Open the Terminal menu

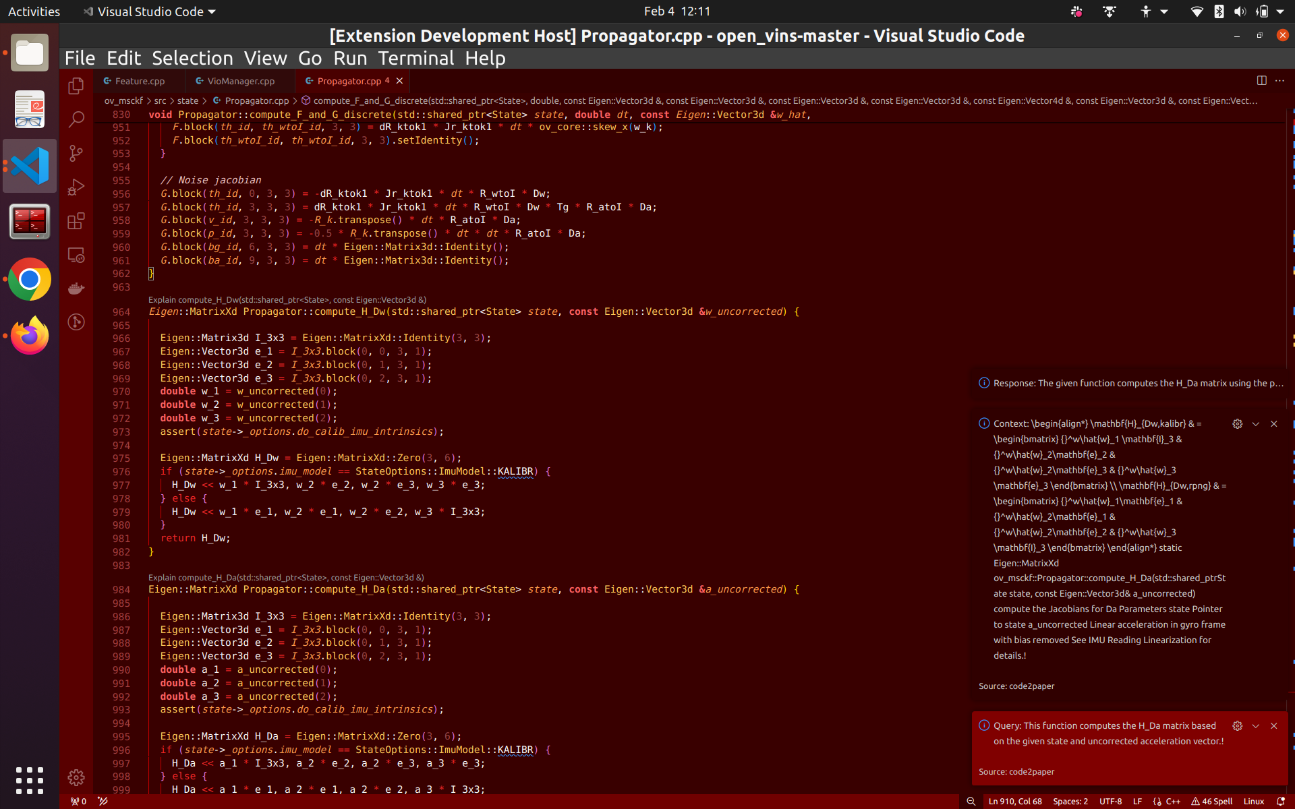[x=415, y=59]
